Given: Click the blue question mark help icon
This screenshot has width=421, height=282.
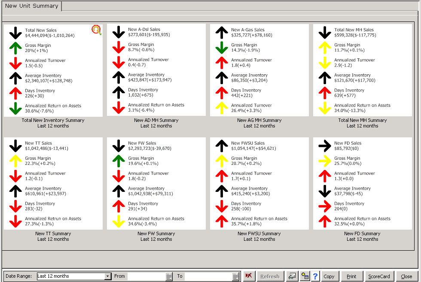Looking at the screenshot, I should [x=315, y=276].
